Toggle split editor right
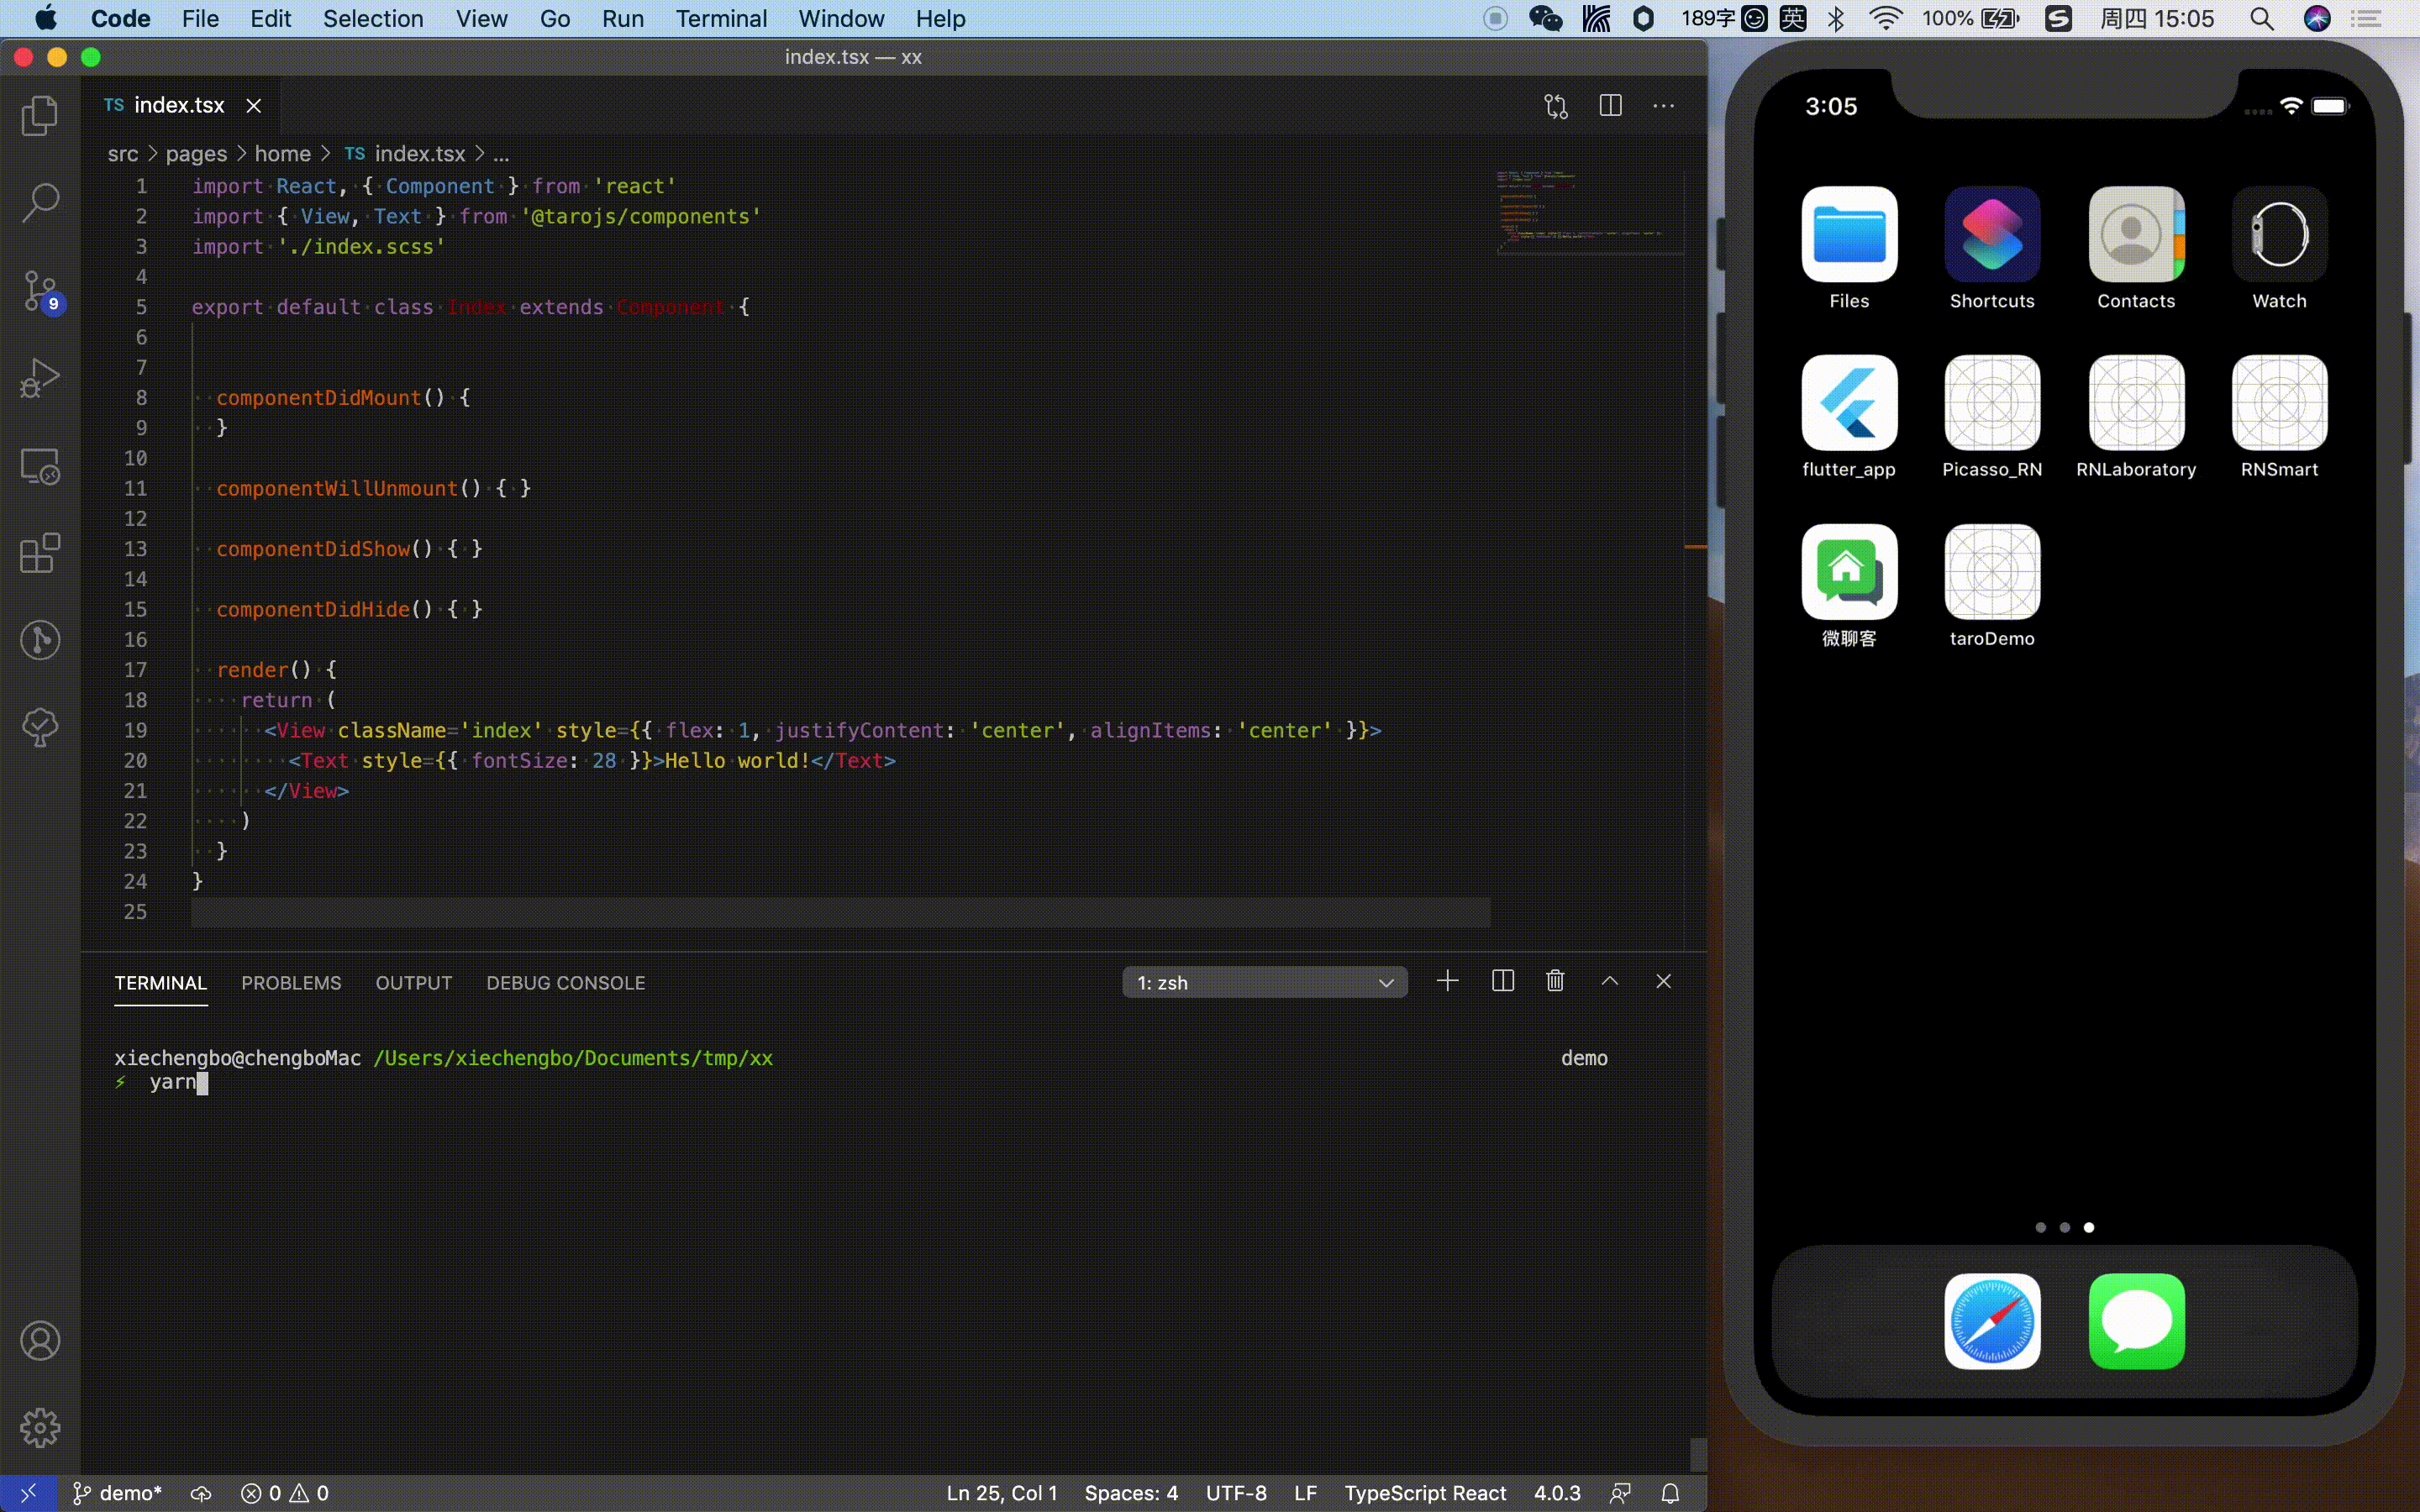 tap(1610, 106)
